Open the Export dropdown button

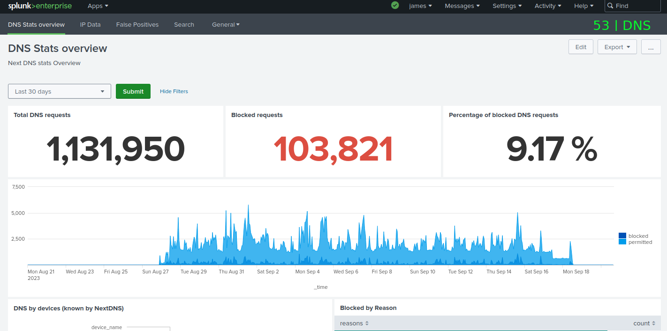point(617,47)
